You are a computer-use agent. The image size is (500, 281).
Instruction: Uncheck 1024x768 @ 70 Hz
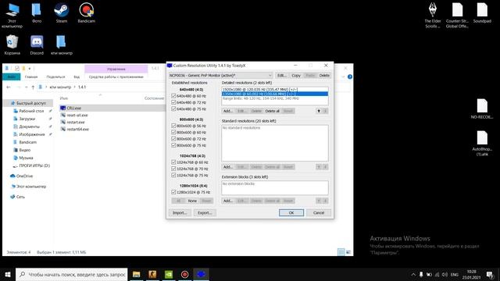(x=173, y=169)
